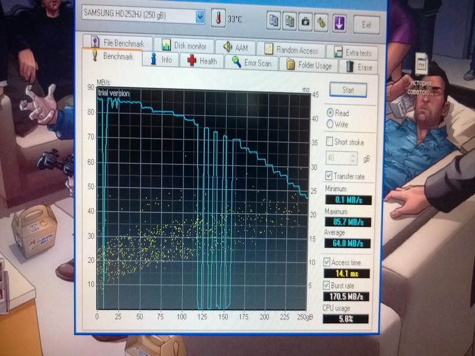This screenshot has width=475, height=356.
Task: Click the Benchmark light bulb icon
Action: click(x=95, y=55)
